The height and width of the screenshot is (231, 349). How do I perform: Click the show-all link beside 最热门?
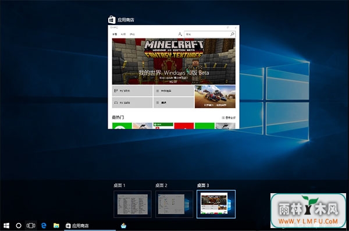[229, 118]
